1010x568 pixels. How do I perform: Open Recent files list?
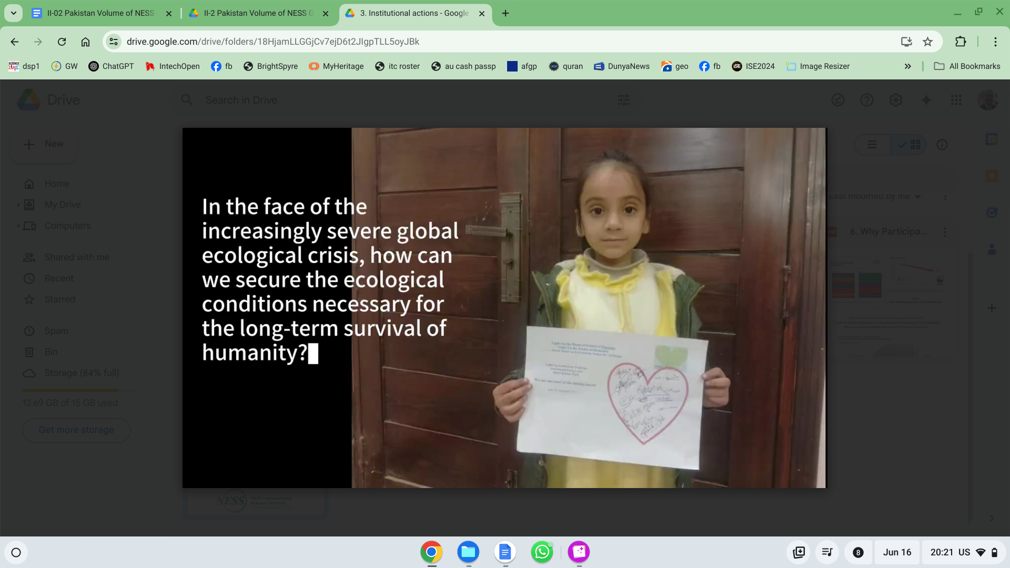(x=59, y=278)
